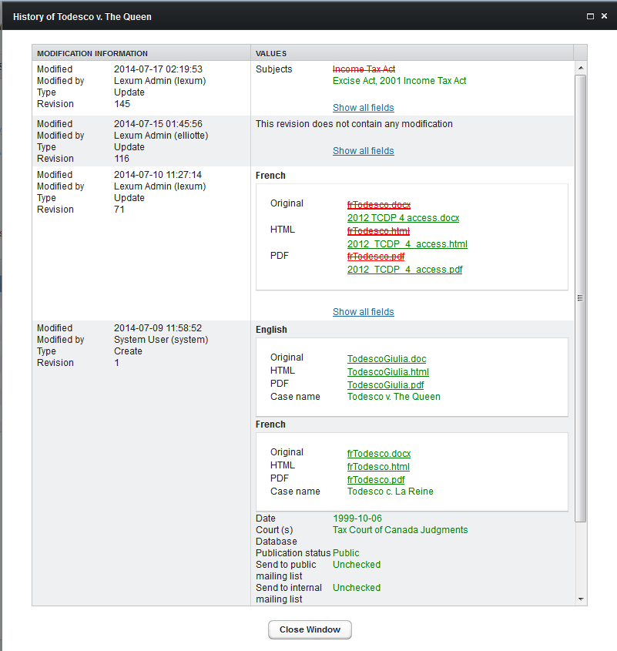Image resolution: width=617 pixels, height=651 pixels.
Task: Show all fields for revision 116
Action: click(363, 151)
